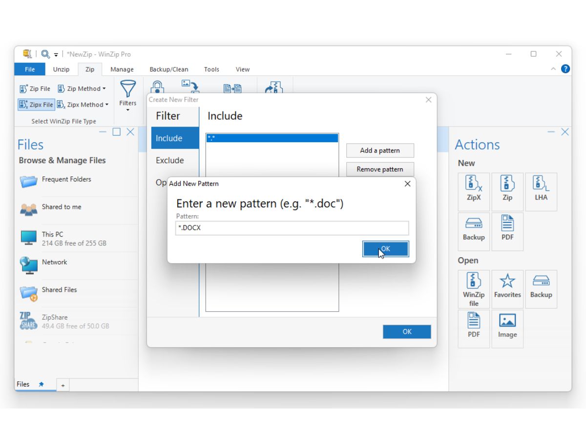
Task: Click PDF under Open in Actions
Action: tap(474, 329)
